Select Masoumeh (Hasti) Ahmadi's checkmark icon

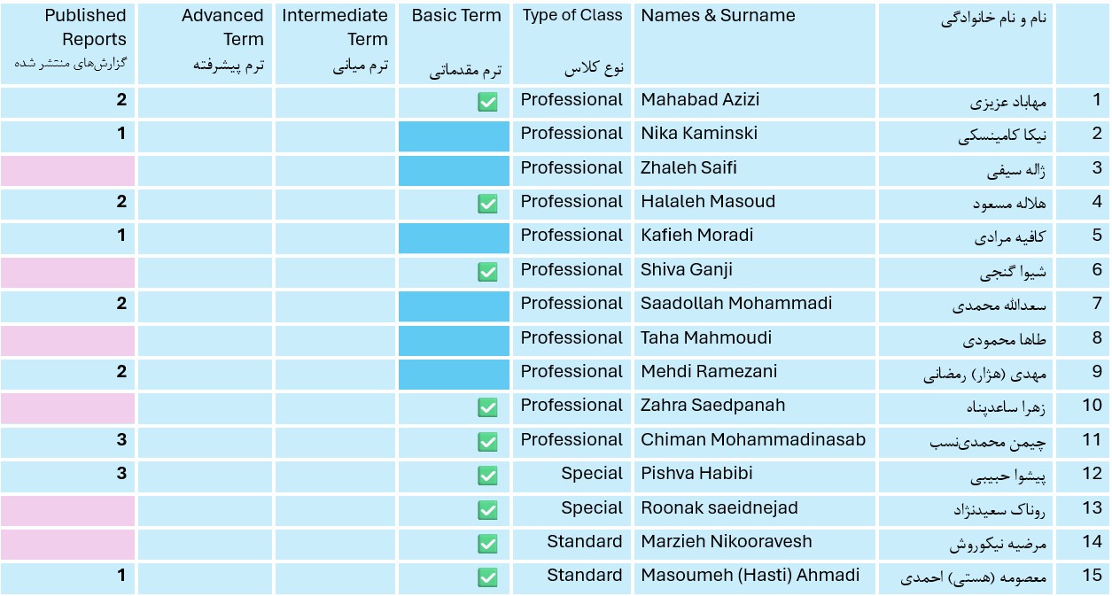click(x=487, y=577)
